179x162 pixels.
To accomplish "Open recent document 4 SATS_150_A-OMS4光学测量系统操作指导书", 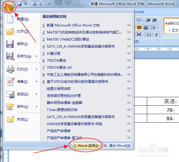I will pos(87,46).
